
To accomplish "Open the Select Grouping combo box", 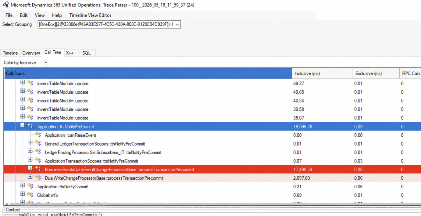I will click(x=109, y=24).
